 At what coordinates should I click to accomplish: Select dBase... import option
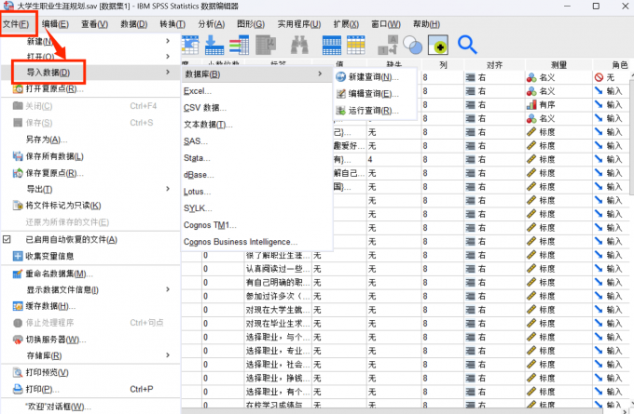pyautogui.click(x=256, y=175)
